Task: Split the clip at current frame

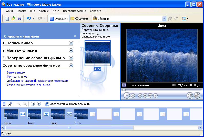Action: click(x=190, y=96)
